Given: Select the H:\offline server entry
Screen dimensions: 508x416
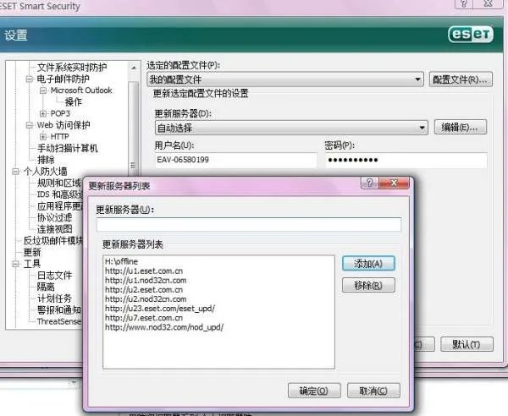Looking at the screenshot, I should point(121,261).
